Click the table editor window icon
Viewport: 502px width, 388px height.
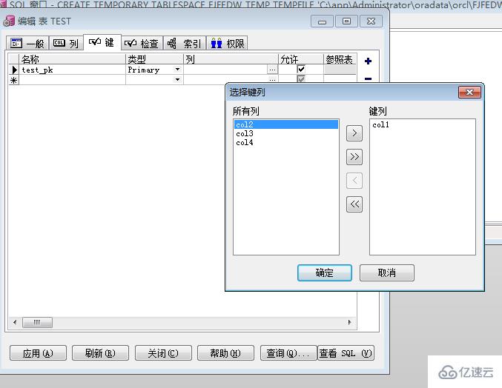(9, 21)
